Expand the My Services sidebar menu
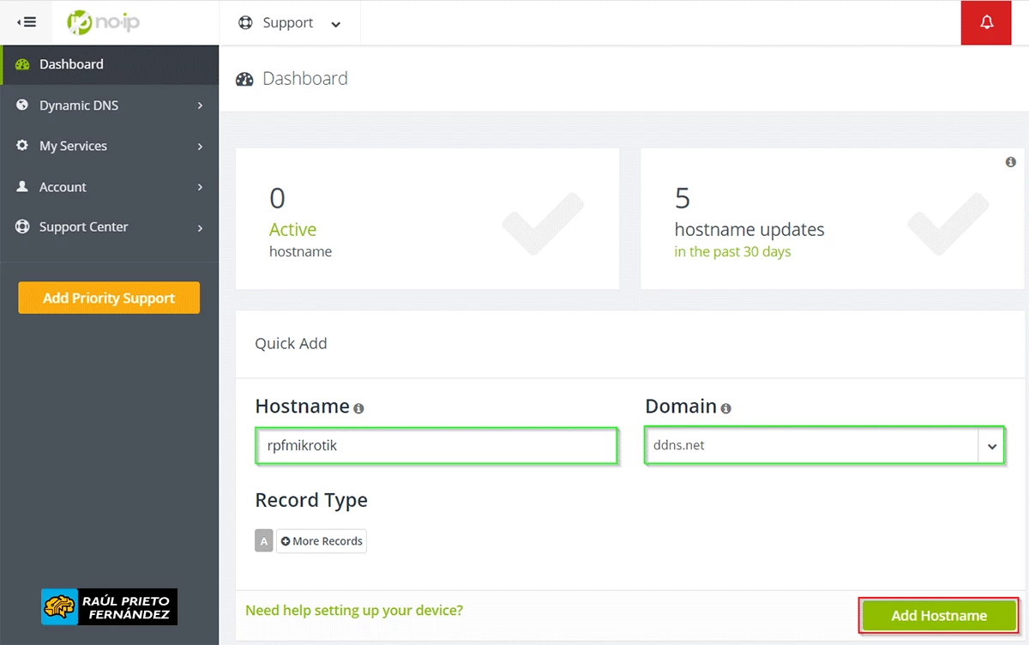Image resolution: width=1029 pixels, height=645 pixels. (109, 147)
